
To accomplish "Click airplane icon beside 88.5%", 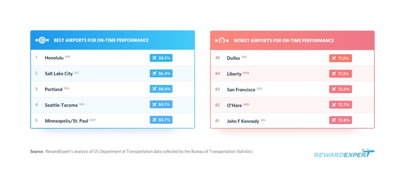I will 155,58.
